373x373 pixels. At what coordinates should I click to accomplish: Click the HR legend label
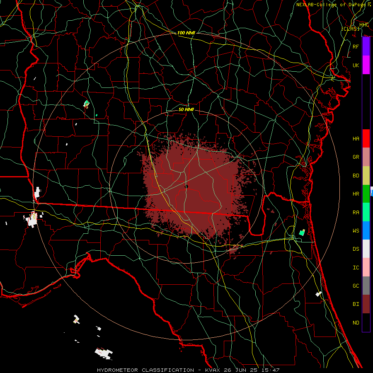coord(356,194)
